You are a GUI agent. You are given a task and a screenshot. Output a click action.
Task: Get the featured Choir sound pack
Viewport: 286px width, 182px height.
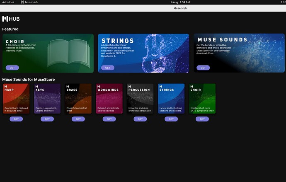(12, 68)
